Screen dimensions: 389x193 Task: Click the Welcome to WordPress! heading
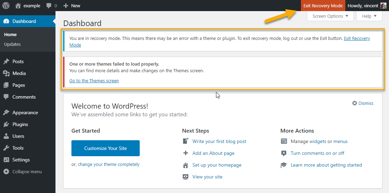(110, 106)
